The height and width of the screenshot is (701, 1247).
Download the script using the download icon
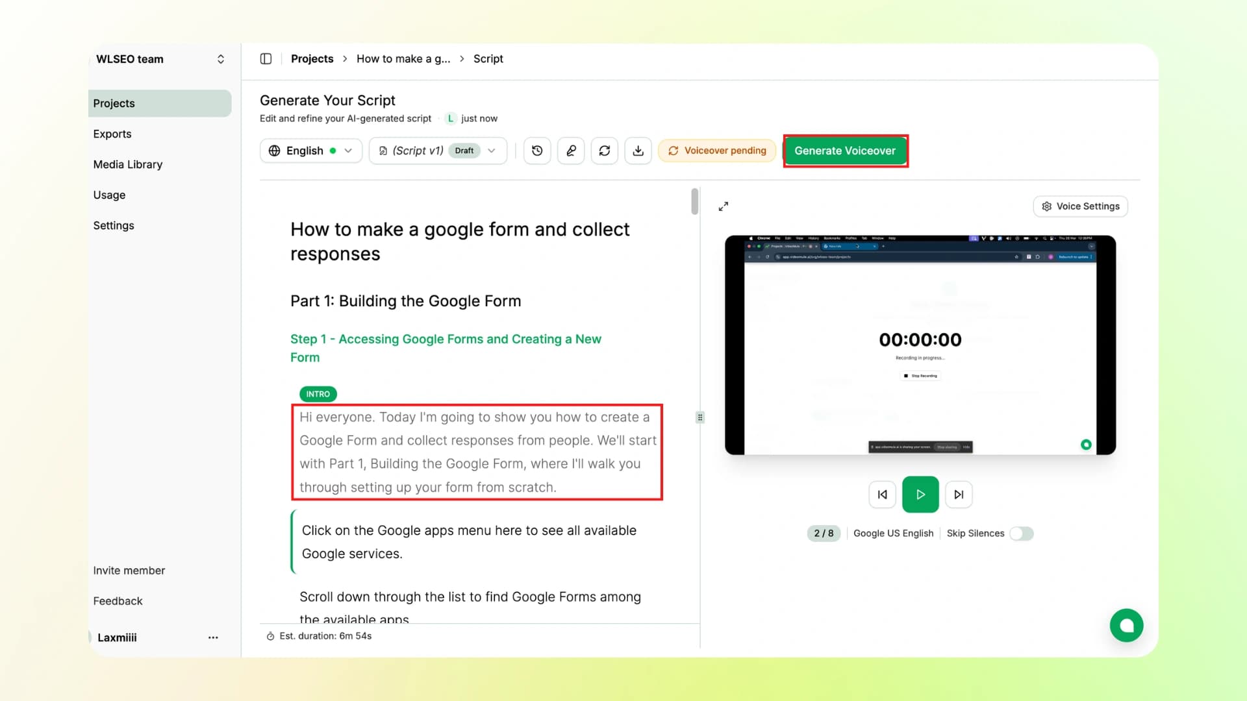[638, 150]
